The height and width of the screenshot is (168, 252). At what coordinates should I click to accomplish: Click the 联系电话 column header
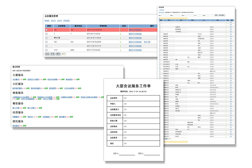pyautogui.click(x=78, y=26)
